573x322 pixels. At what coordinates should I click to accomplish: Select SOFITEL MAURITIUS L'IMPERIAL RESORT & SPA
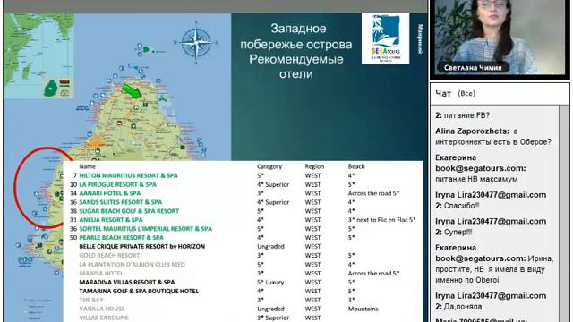click(x=145, y=229)
